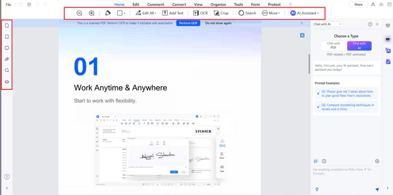This screenshot has width=393, height=195.
Task: Click the zoom out magnifier icon
Action: pyautogui.click(x=79, y=13)
